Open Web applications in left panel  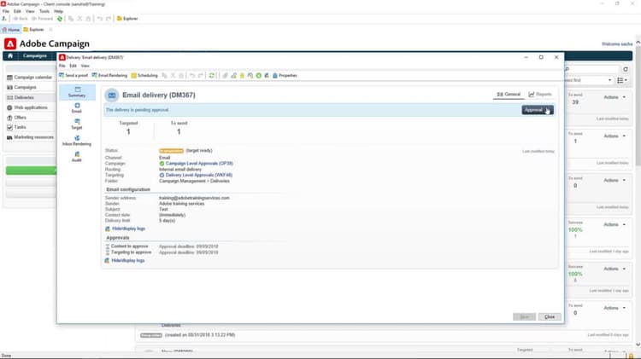(x=27, y=107)
